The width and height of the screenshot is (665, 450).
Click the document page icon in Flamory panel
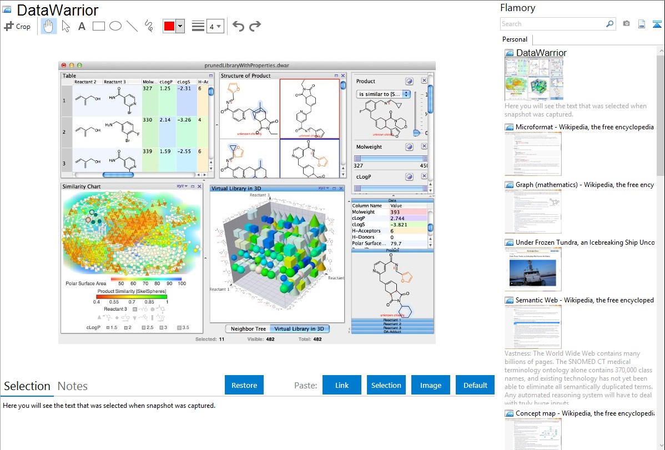point(642,24)
